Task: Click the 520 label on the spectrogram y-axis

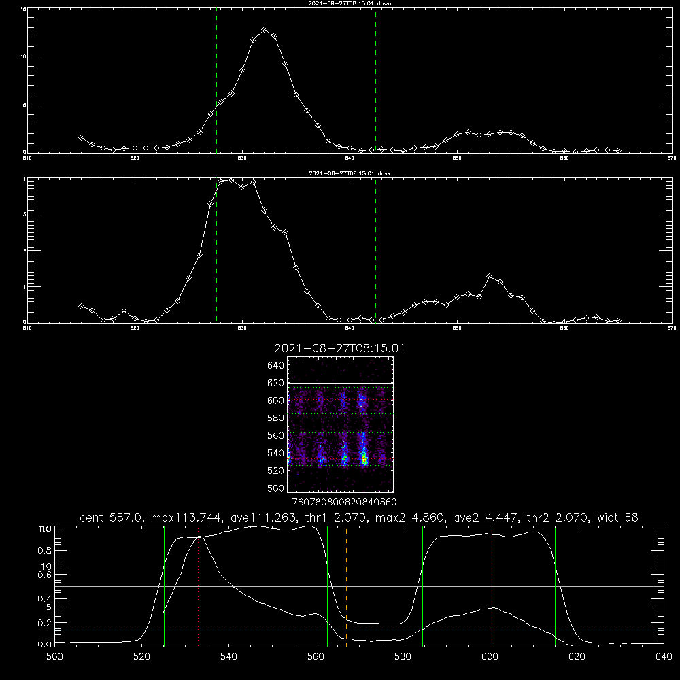Action: pos(275,471)
